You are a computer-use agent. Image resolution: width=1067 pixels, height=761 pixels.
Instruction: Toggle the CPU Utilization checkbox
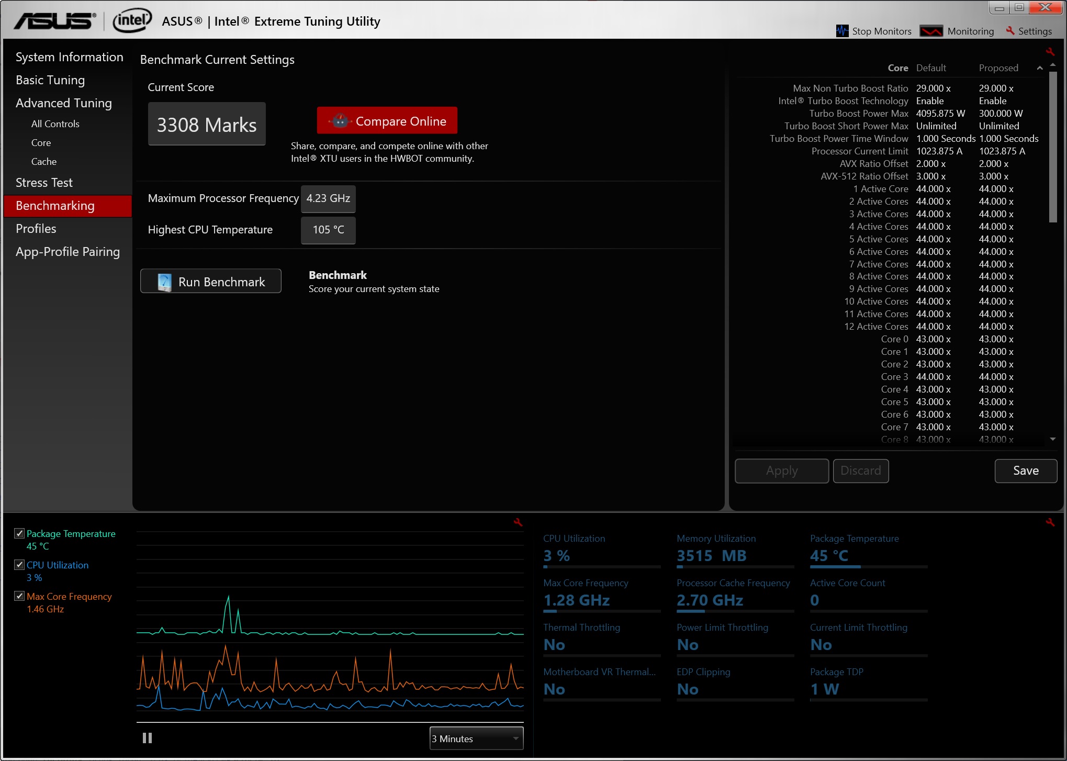(x=19, y=565)
